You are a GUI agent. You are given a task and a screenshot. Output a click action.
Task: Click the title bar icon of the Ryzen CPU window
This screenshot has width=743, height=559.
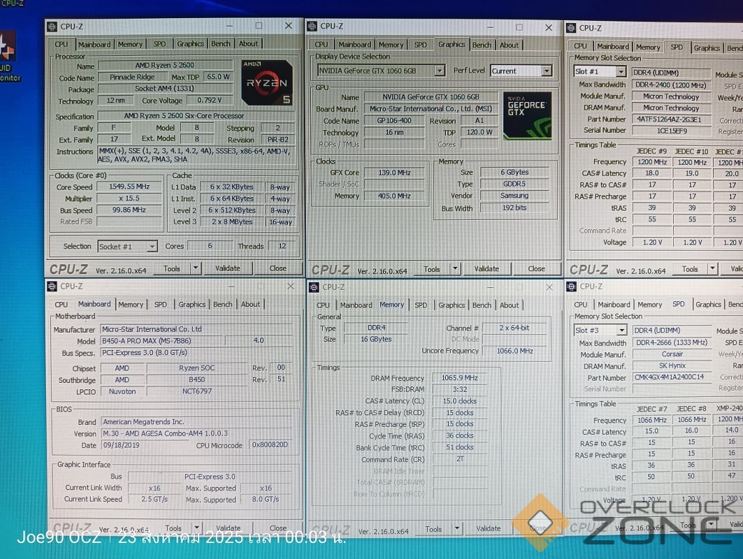[x=52, y=27]
